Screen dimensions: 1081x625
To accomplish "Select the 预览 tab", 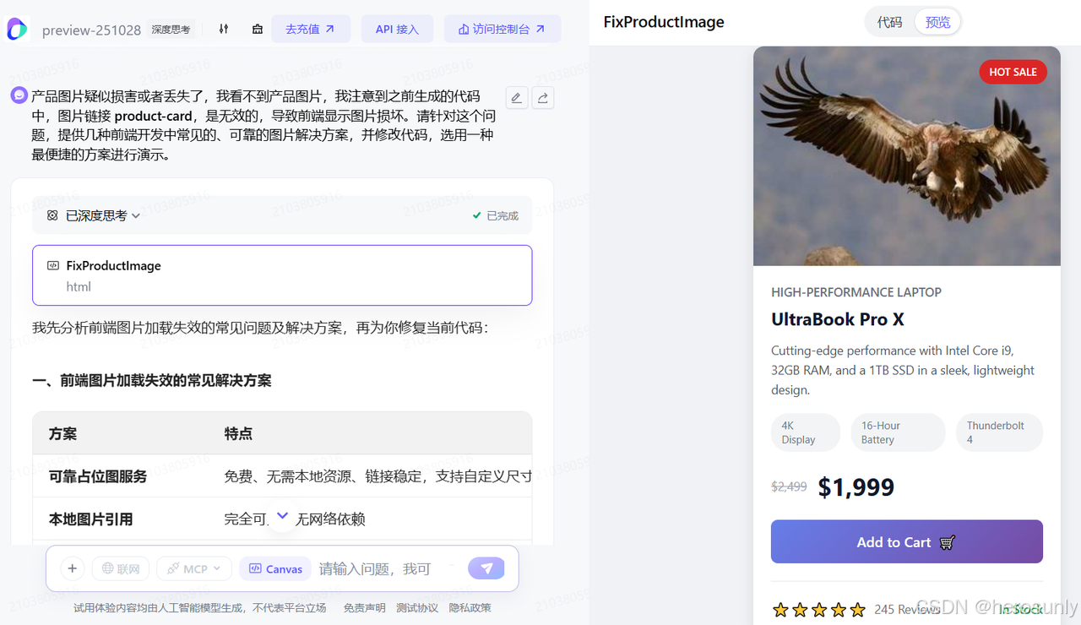I will tap(937, 22).
